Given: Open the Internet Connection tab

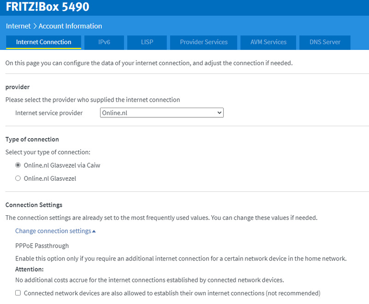Looking at the screenshot, I should 43,42.
